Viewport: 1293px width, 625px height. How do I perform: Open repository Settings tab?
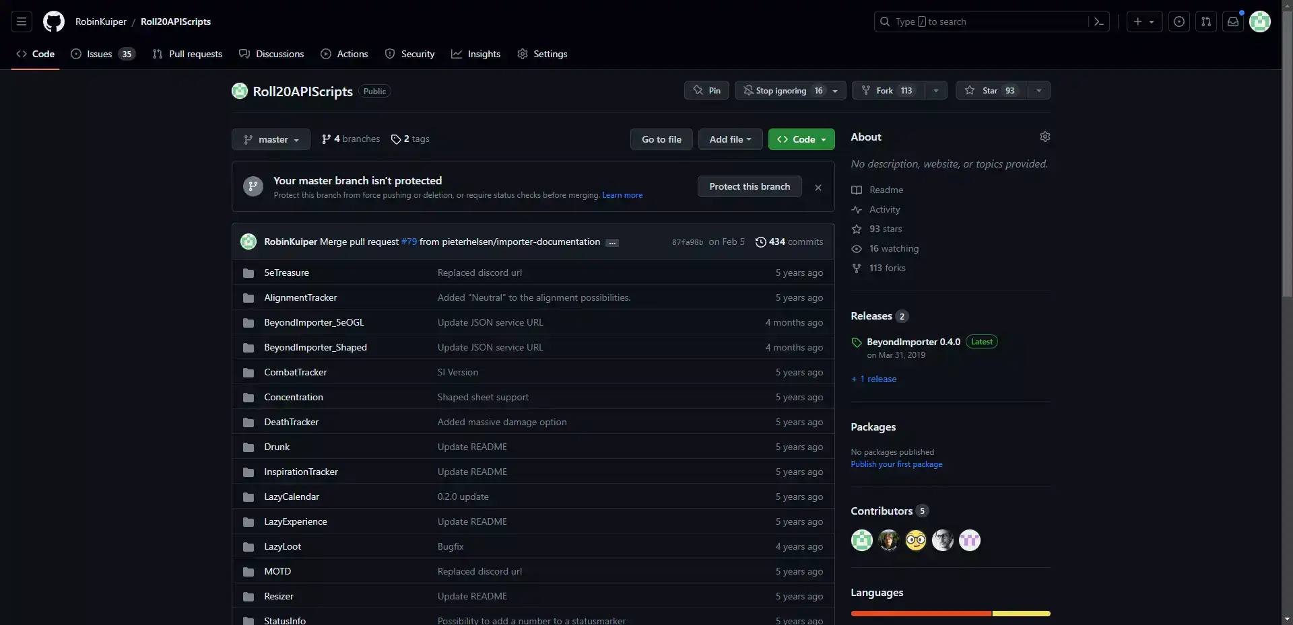click(x=542, y=54)
